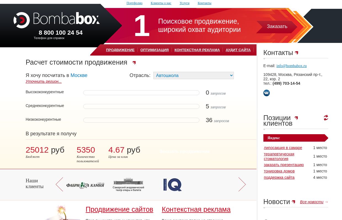
Task: Click the Bombabox logo
Action: [x=56, y=19]
